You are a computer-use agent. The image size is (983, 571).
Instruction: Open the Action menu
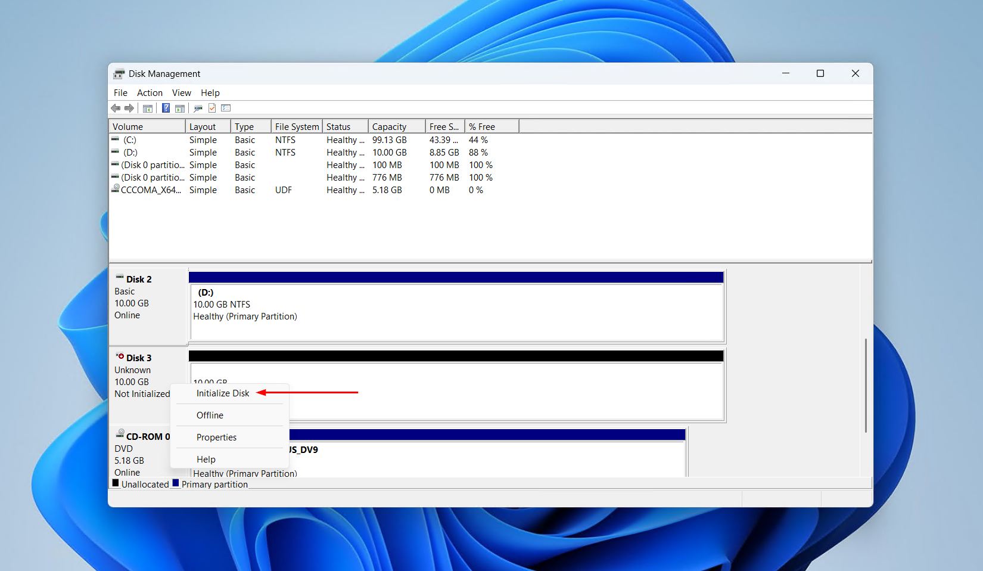(150, 93)
